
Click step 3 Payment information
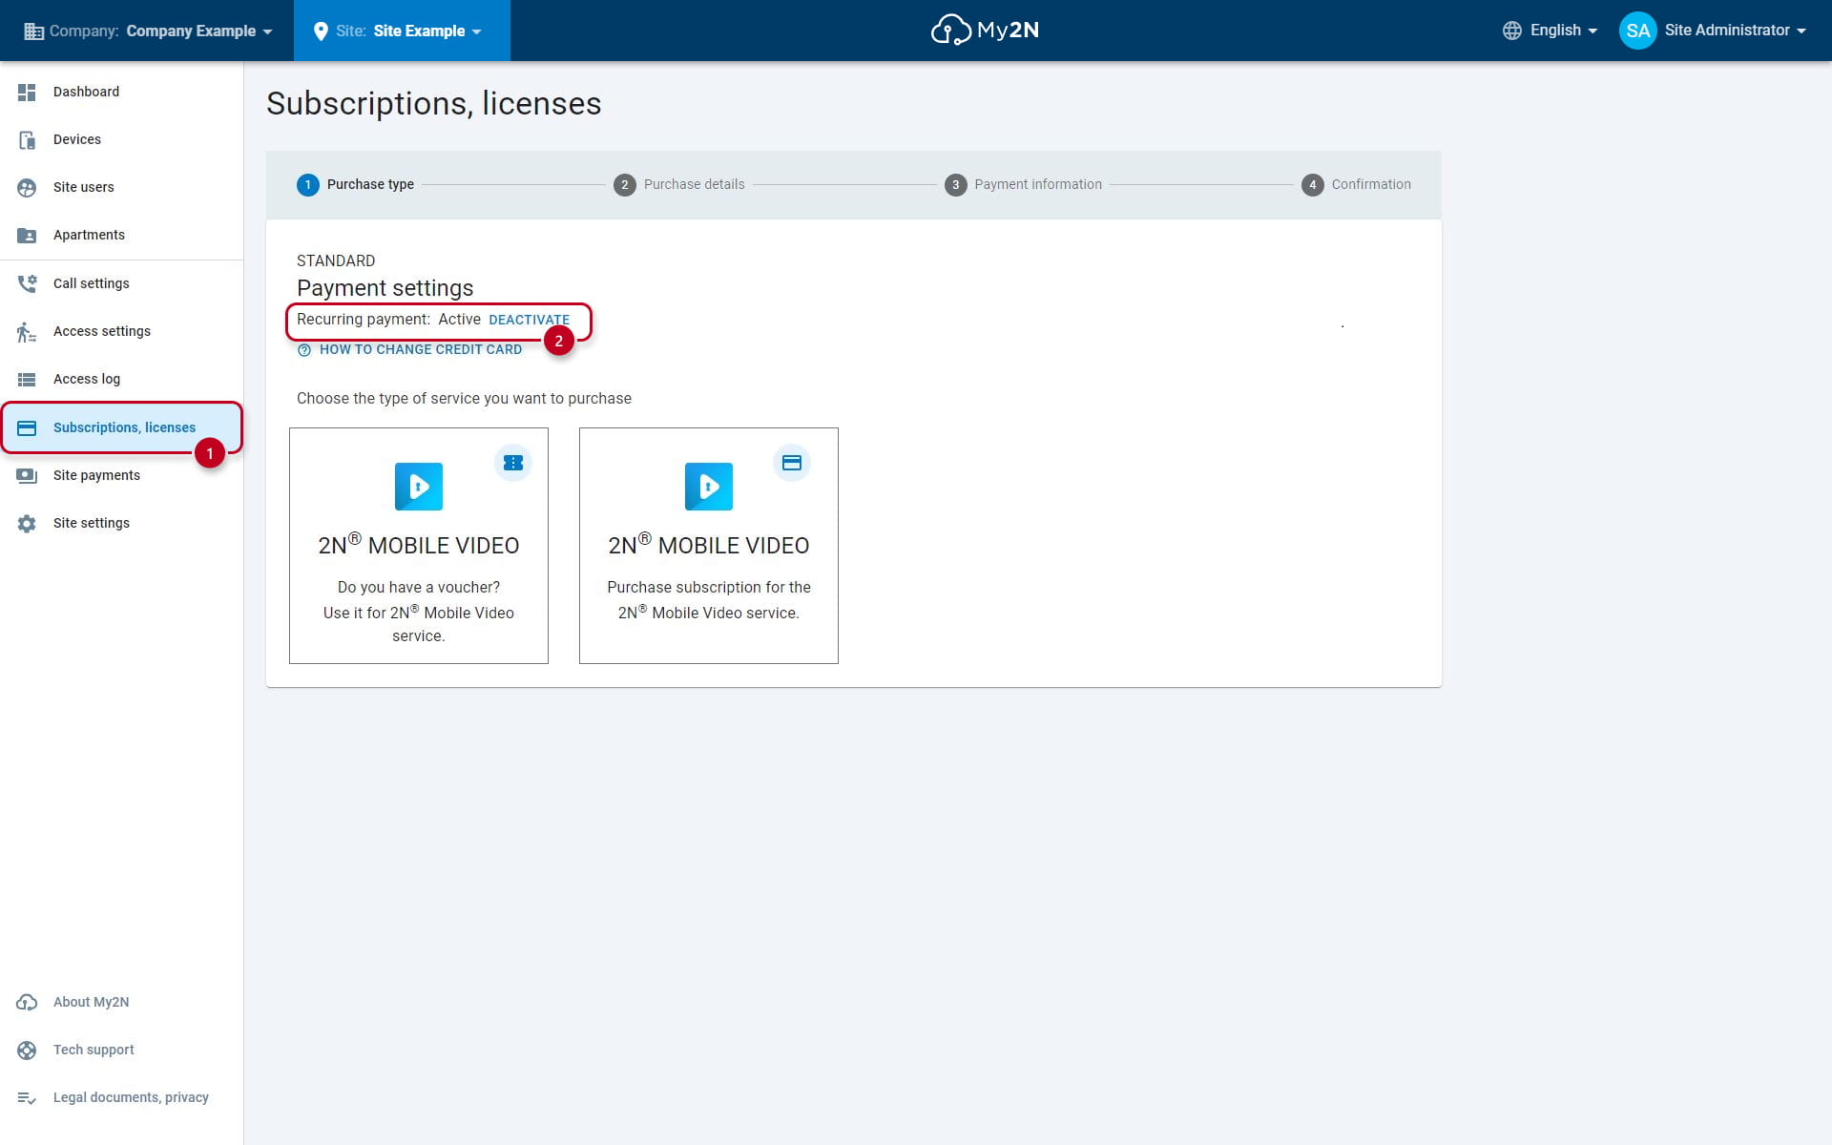coord(1023,185)
